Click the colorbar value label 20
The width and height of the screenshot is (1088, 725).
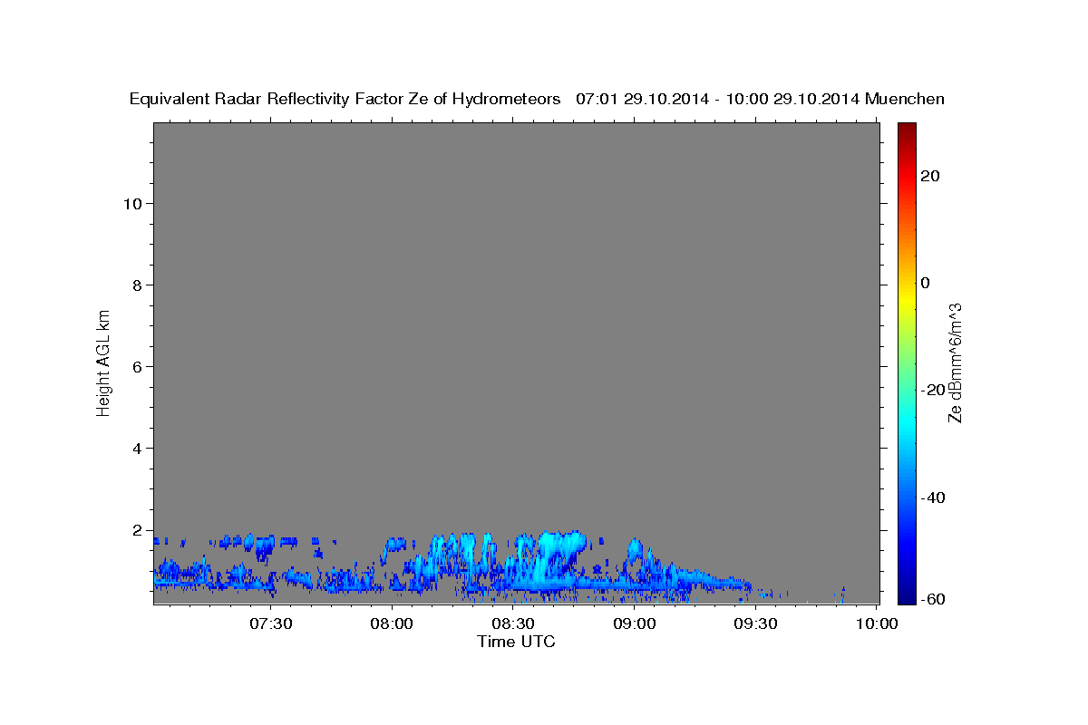point(929,176)
